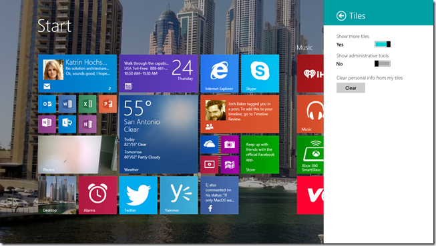Open the iHeartRadio tile
The height and width of the screenshot is (246, 436).
[310, 73]
